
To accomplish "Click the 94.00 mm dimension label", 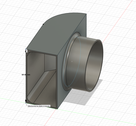I will coord(26,75).
